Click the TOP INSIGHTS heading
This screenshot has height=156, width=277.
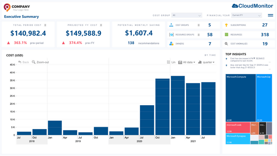(236, 54)
